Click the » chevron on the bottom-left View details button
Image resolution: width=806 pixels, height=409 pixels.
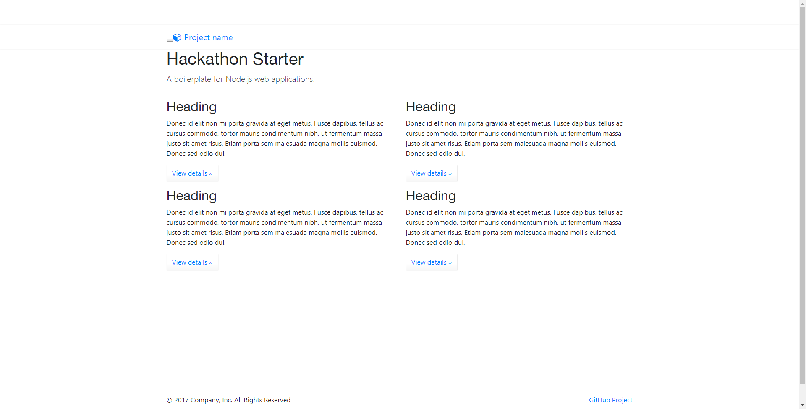click(x=210, y=262)
